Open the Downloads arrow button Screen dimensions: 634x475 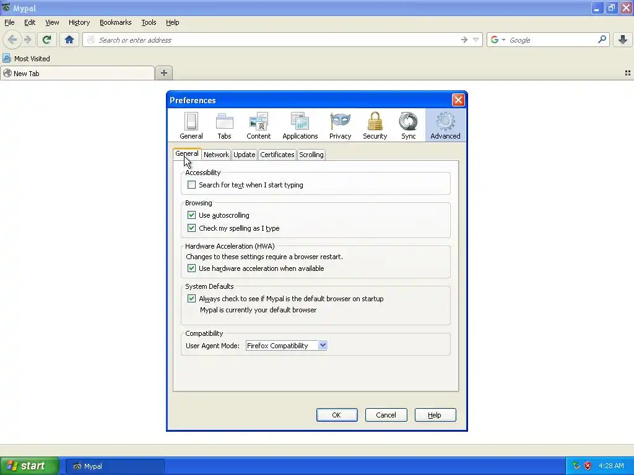click(623, 40)
